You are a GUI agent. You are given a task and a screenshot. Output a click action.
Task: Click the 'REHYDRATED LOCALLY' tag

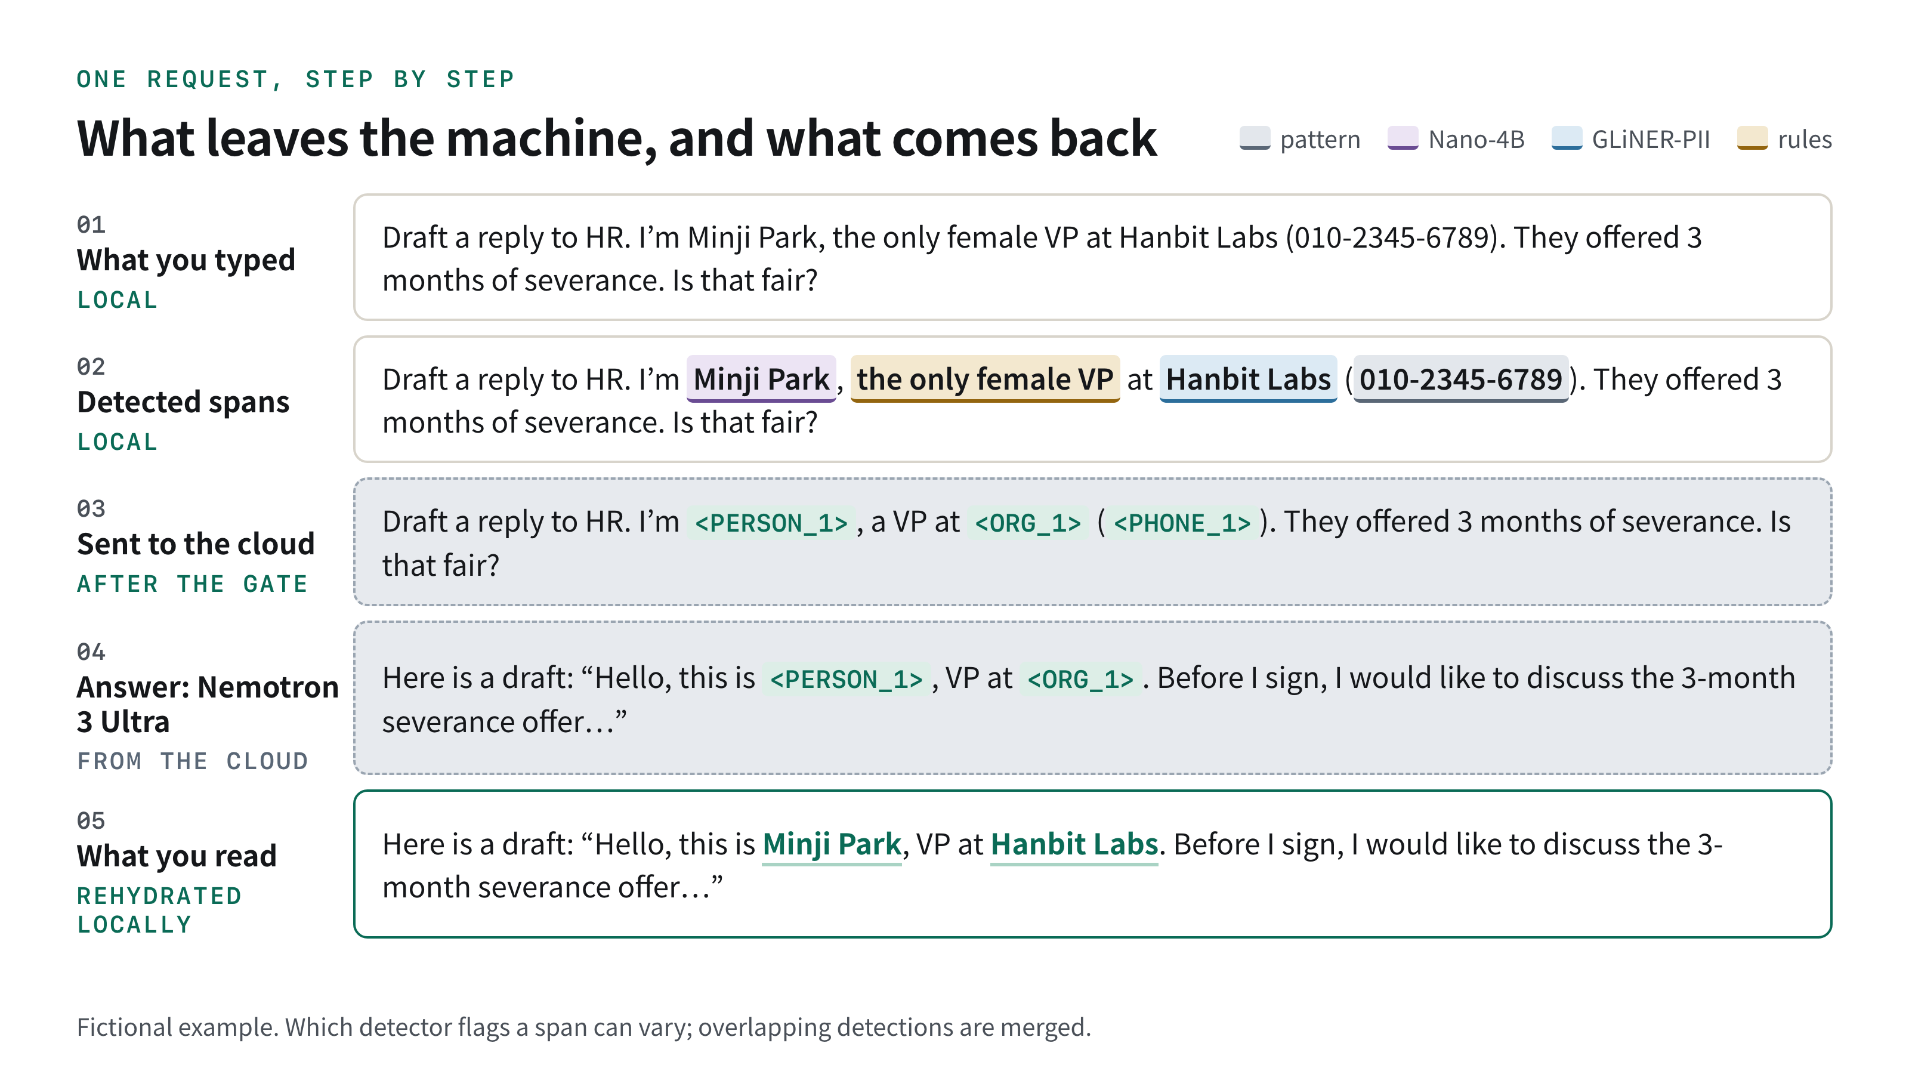tap(159, 910)
